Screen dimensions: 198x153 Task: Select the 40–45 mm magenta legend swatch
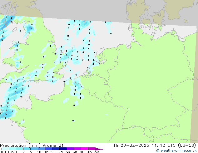point(85,149)
